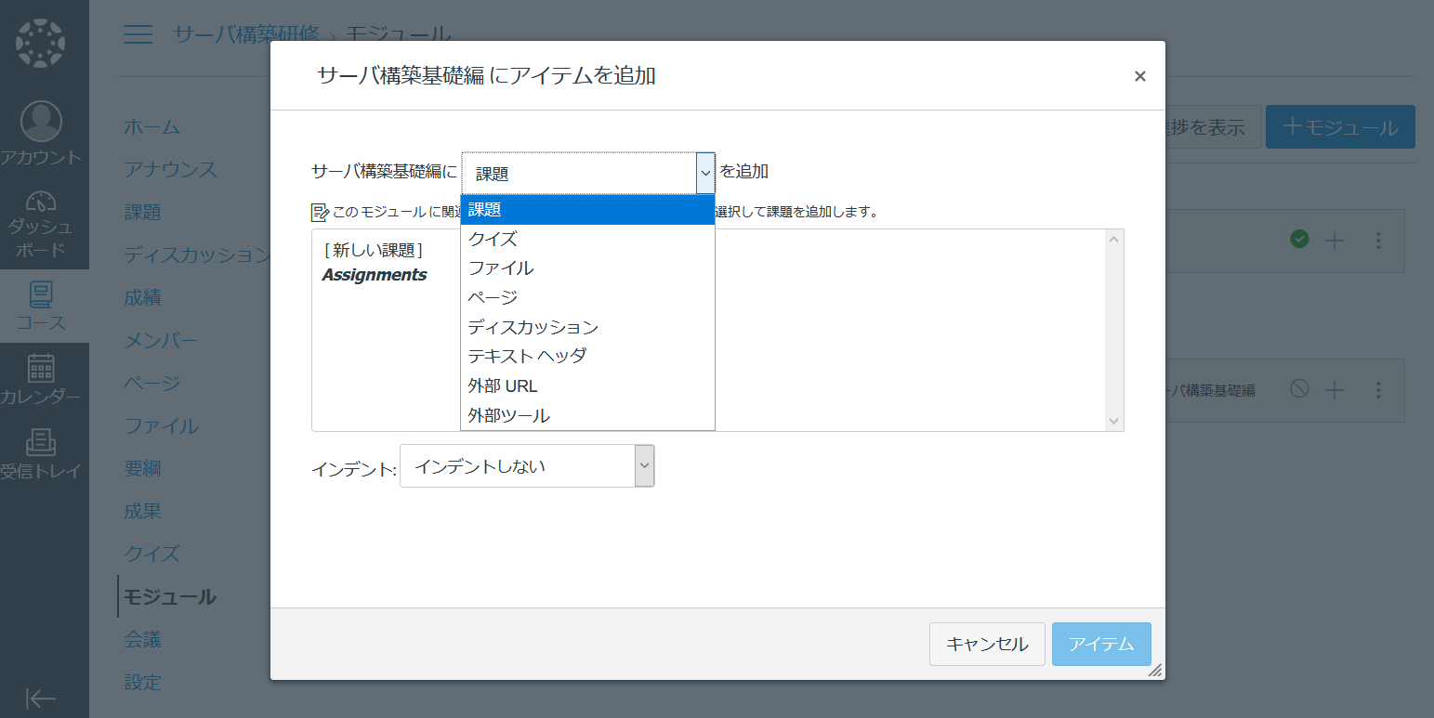1434x718 pixels.
Task: Open サーバ構築研修 breadcrumb link
Action: tap(246, 35)
